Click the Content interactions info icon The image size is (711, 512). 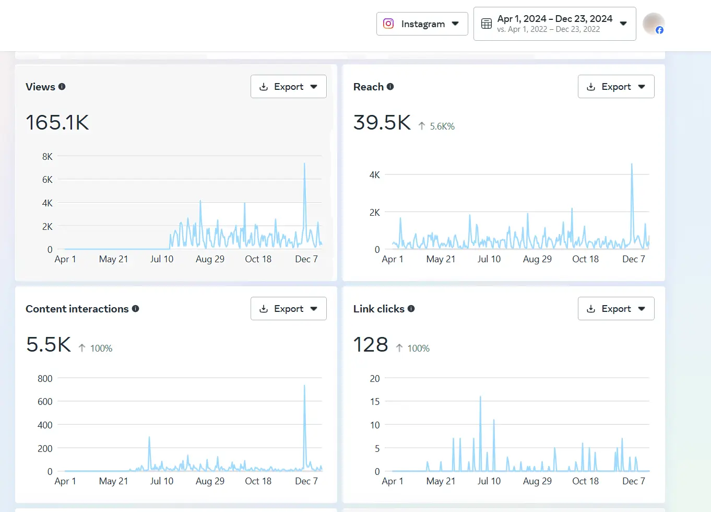click(x=136, y=309)
